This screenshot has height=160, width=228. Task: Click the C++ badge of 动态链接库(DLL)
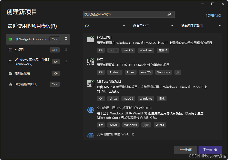(x=55, y=84)
